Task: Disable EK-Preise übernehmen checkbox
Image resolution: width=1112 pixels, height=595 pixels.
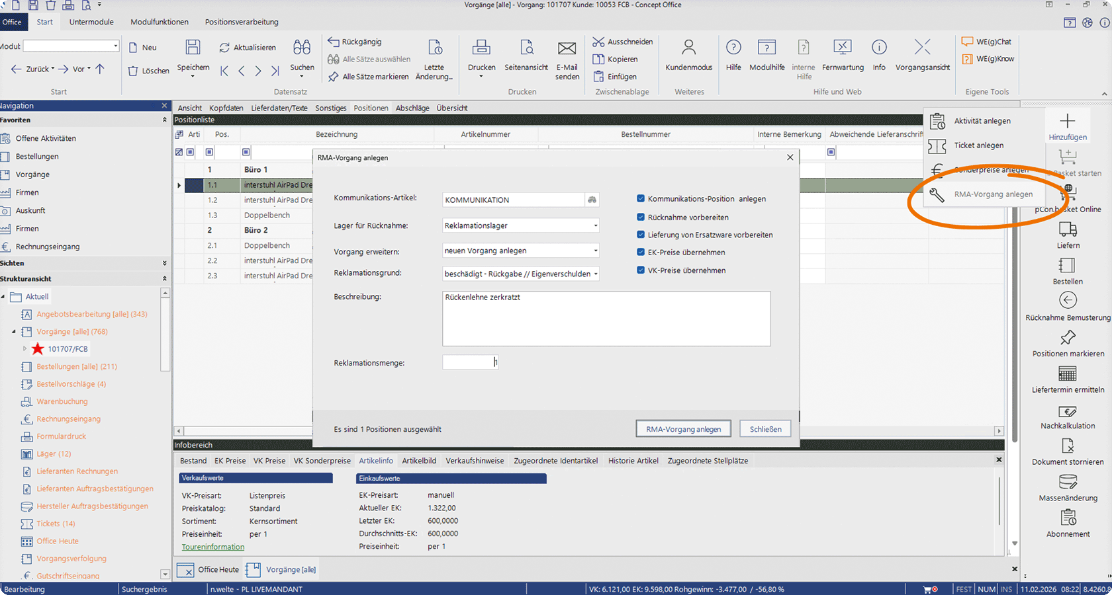Action: click(641, 252)
